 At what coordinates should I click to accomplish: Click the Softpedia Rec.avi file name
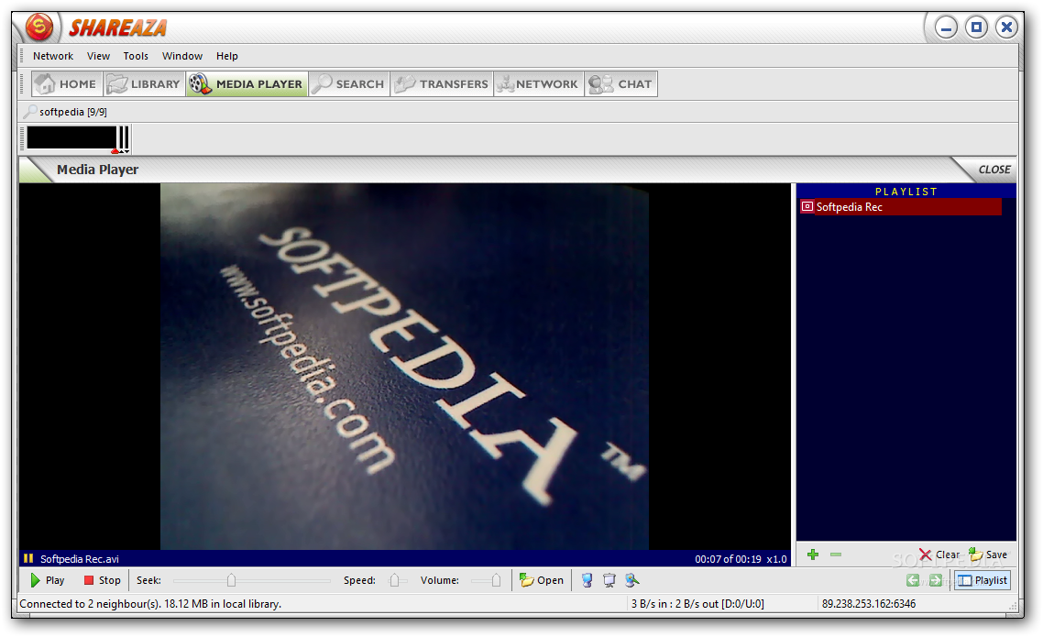(79, 559)
